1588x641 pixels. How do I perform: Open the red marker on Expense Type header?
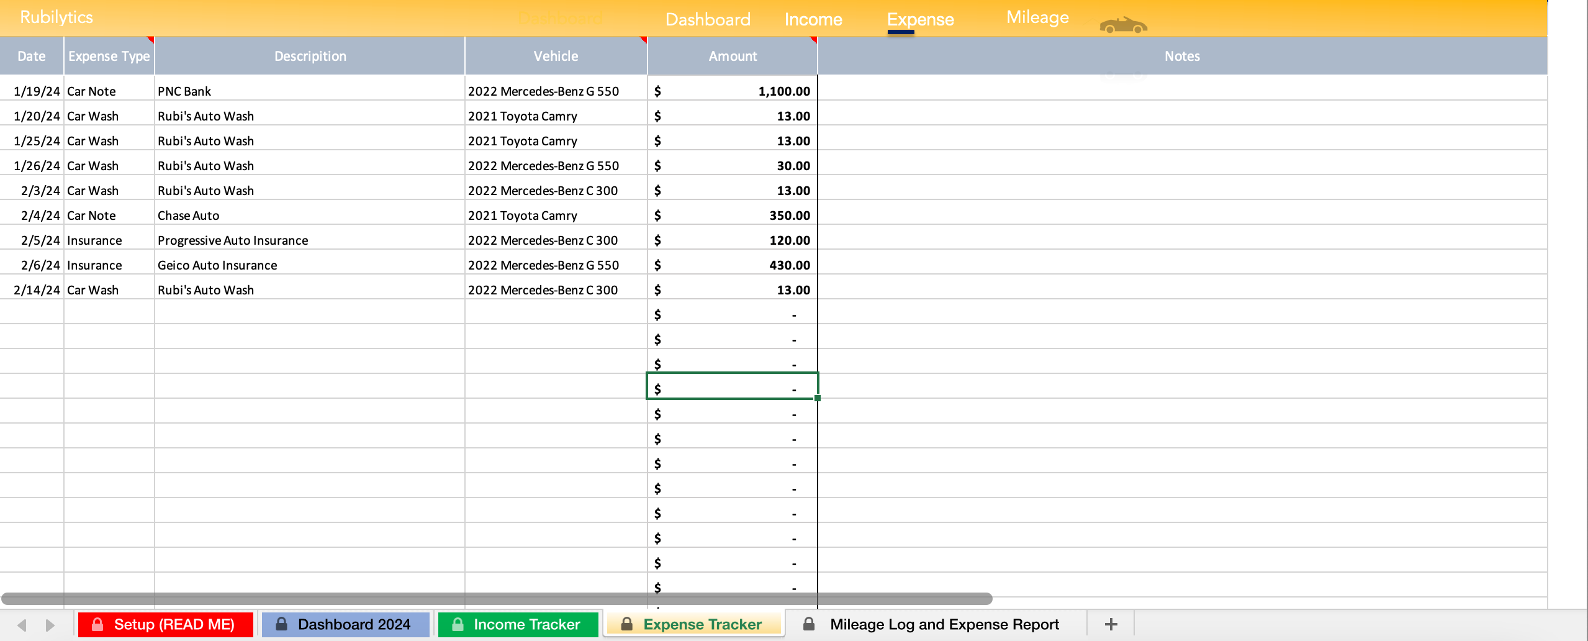150,40
